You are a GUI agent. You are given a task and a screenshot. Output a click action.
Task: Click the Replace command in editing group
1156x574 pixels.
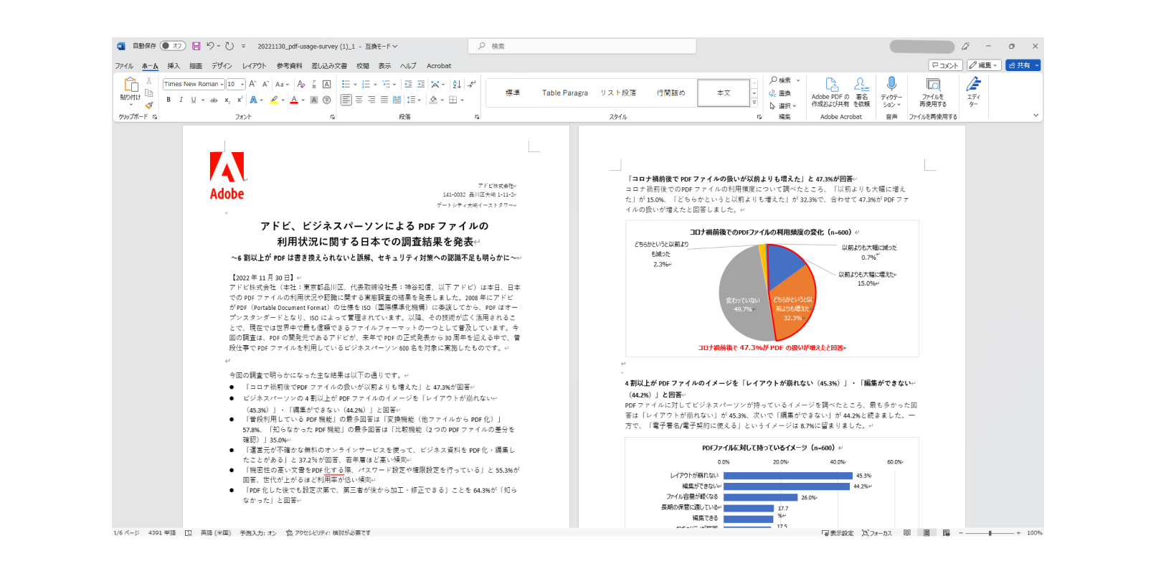click(x=780, y=93)
